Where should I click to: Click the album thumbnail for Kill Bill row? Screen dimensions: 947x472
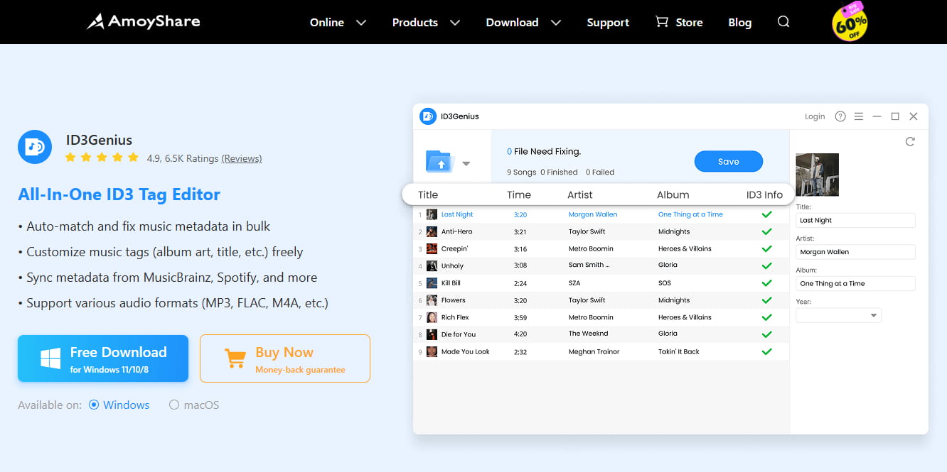[x=432, y=282]
